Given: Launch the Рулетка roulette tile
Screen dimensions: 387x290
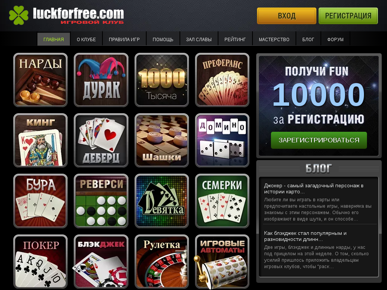Looking at the screenshot, I should 162,261.
